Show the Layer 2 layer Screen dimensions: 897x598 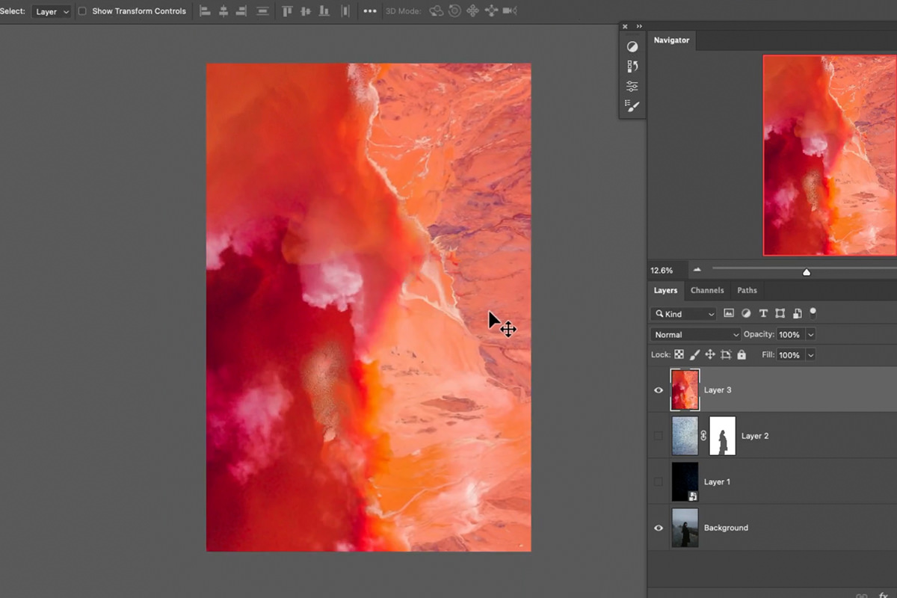659,435
